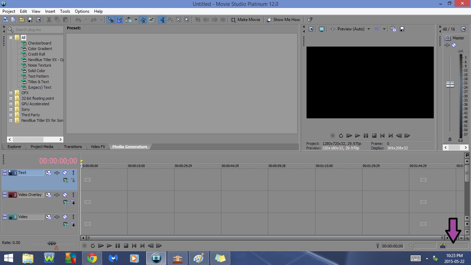Open the Insert menu

pyautogui.click(x=50, y=11)
